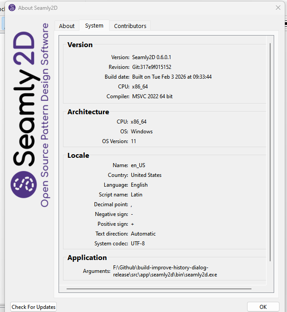Switch to the About tab
287x312 pixels.
point(67,26)
